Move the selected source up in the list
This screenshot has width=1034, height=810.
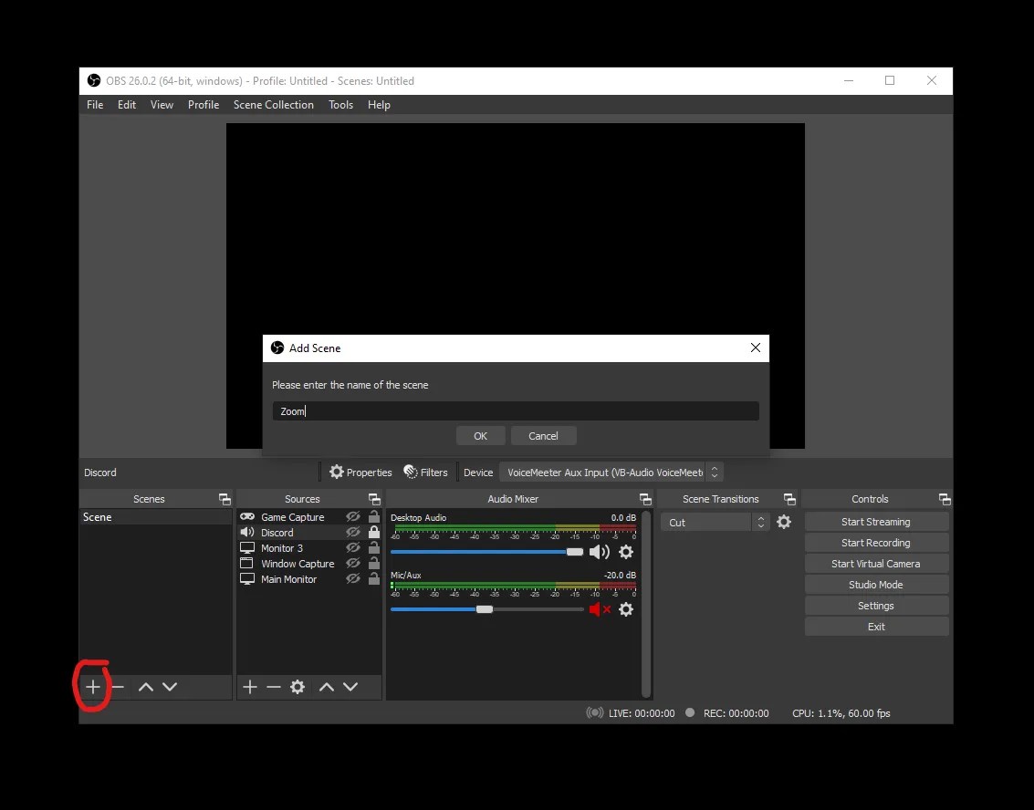(326, 687)
